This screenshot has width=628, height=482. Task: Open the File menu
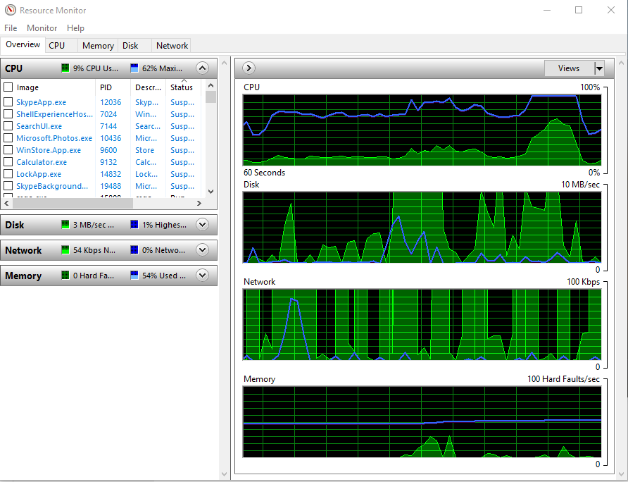pos(11,28)
